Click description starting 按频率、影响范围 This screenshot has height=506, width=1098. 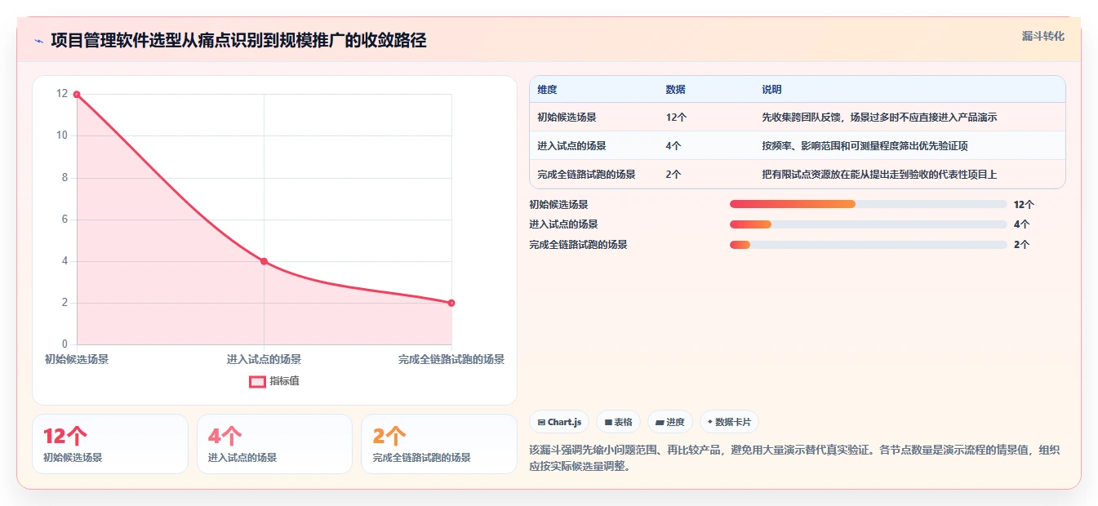coord(865,146)
